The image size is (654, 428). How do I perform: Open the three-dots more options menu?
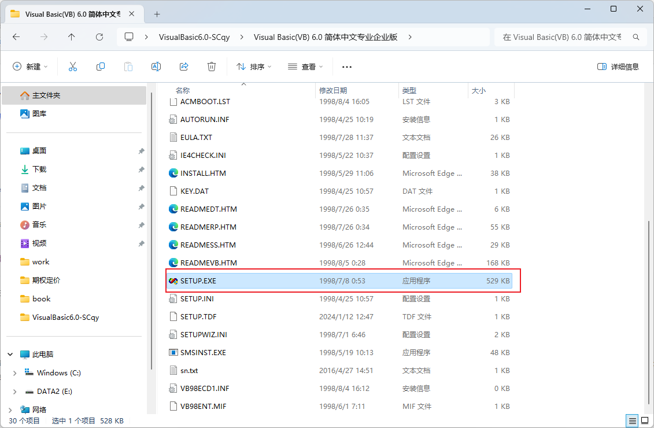(x=346, y=67)
